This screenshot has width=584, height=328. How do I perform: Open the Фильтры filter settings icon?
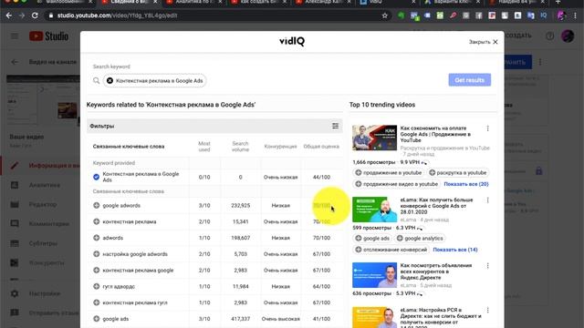[335, 126]
